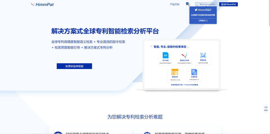Viewport: 270px width, 134px height.
Task: Click the 免费体验高级版 button
Action: click(x=74, y=66)
